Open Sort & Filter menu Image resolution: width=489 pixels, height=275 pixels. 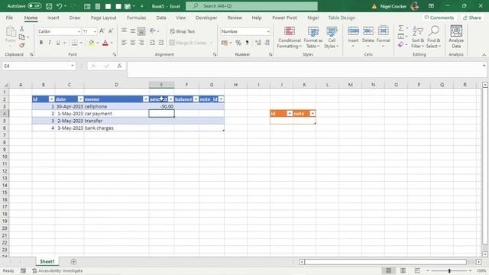[418, 37]
